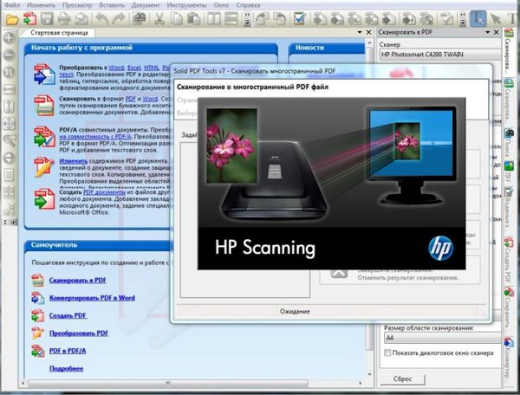Undo the last action
The width and height of the screenshot is (520, 395).
[102, 19]
